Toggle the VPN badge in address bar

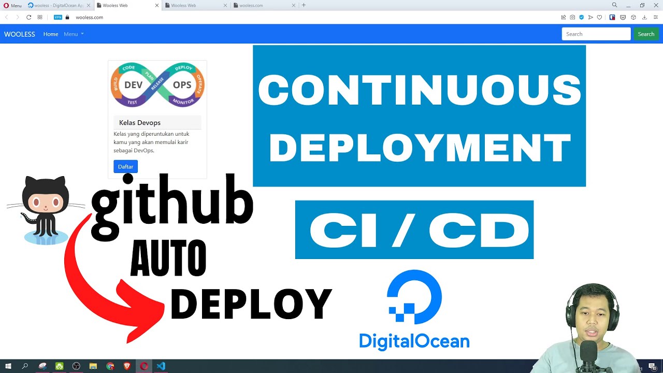coord(58,17)
